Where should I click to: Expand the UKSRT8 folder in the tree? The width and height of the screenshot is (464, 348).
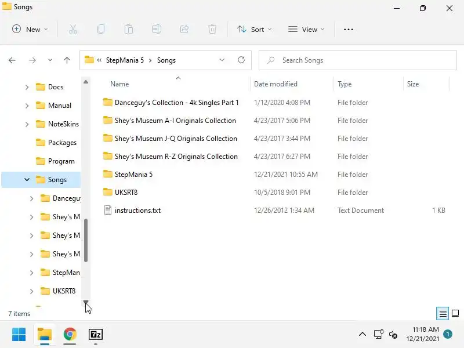tap(32, 291)
